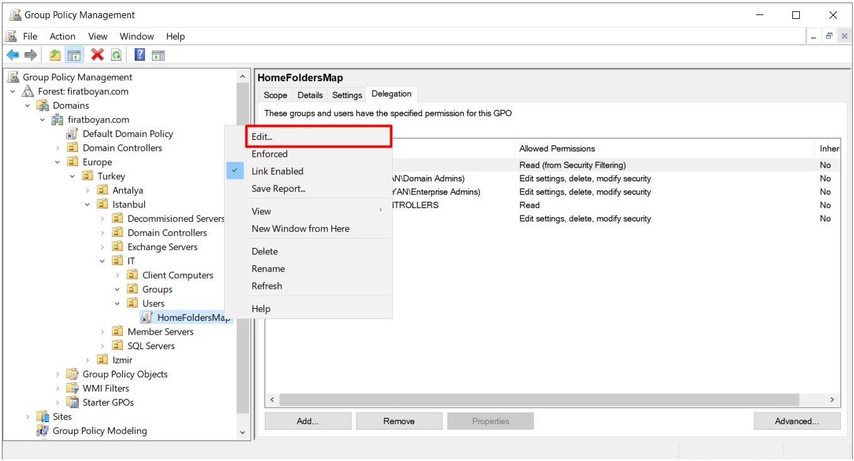Select the Group Policy Objects container icon
The image size is (854, 461).
click(x=73, y=374)
